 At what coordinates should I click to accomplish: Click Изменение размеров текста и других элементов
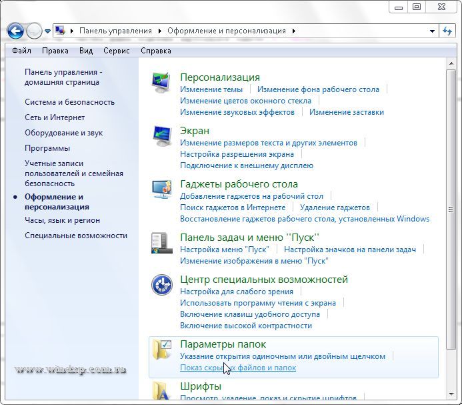click(x=269, y=143)
